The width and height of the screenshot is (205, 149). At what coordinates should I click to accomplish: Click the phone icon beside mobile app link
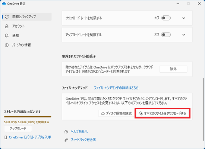tap(6, 137)
